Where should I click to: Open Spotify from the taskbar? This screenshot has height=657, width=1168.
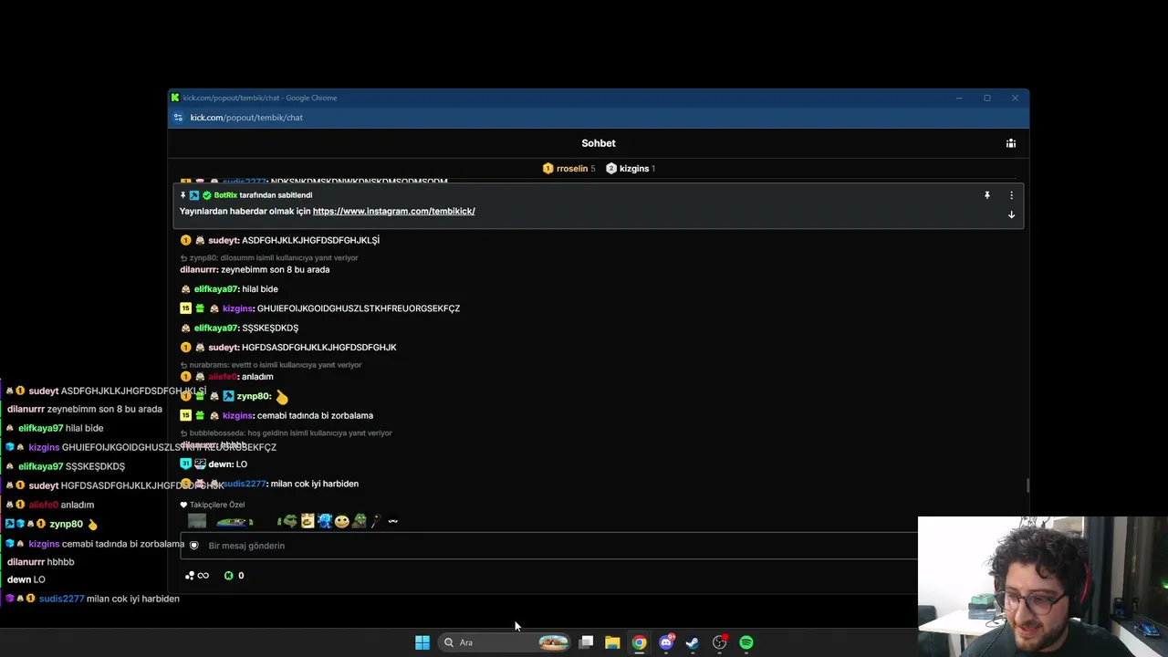746,642
